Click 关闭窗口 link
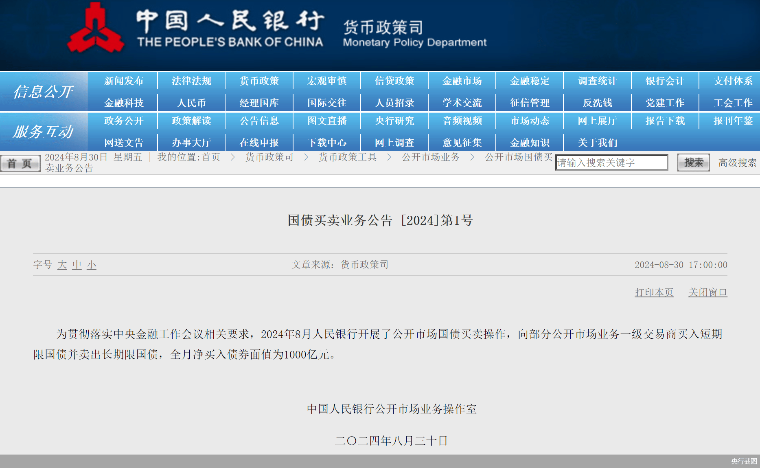Screen dimensions: 760x468 [x=707, y=292]
